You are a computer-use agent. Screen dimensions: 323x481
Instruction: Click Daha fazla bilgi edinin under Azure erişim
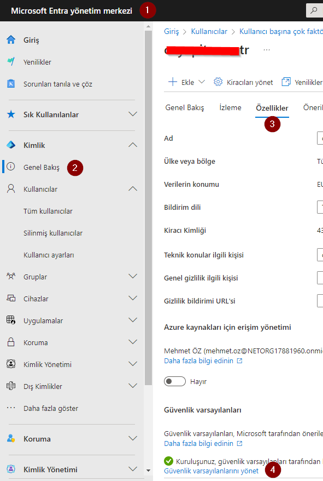pyautogui.click(x=203, y=360)
